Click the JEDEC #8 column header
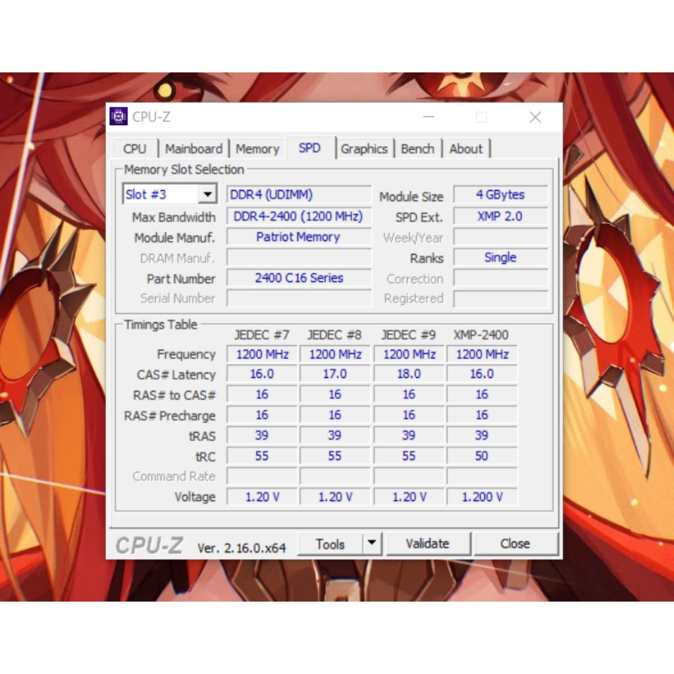 (x=334, y=334)
